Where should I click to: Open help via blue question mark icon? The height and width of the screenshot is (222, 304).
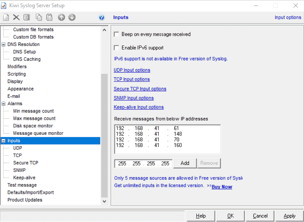click(102, 17)
